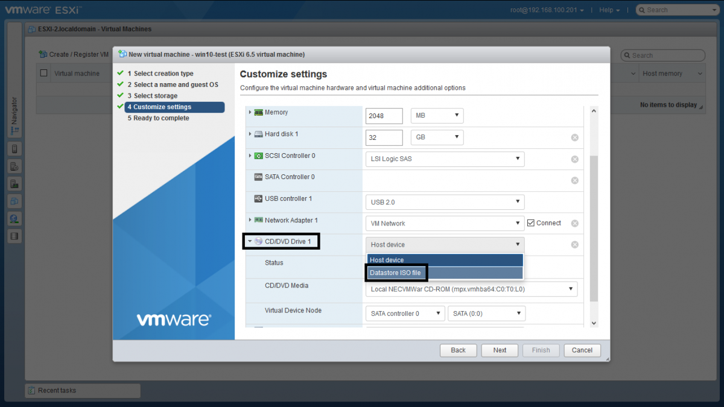Click the Memory size field showing 2048
The image size is (724, 407).
pyautogui.click(x=384, y=116)
